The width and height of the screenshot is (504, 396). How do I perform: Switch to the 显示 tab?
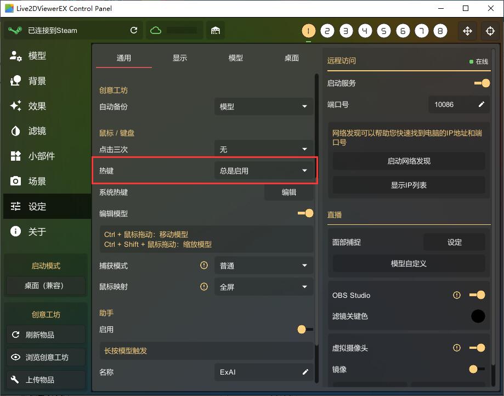coord(180,58)
